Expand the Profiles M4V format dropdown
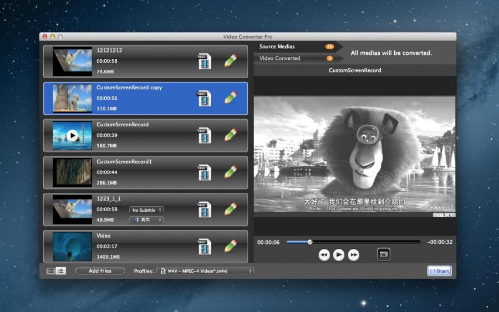This screenshot has width=499, height=312. click(205, 271)
